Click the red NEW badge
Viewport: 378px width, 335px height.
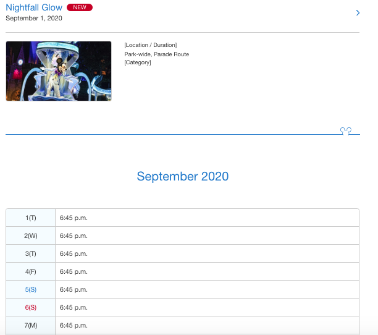(x=80, y=7)
